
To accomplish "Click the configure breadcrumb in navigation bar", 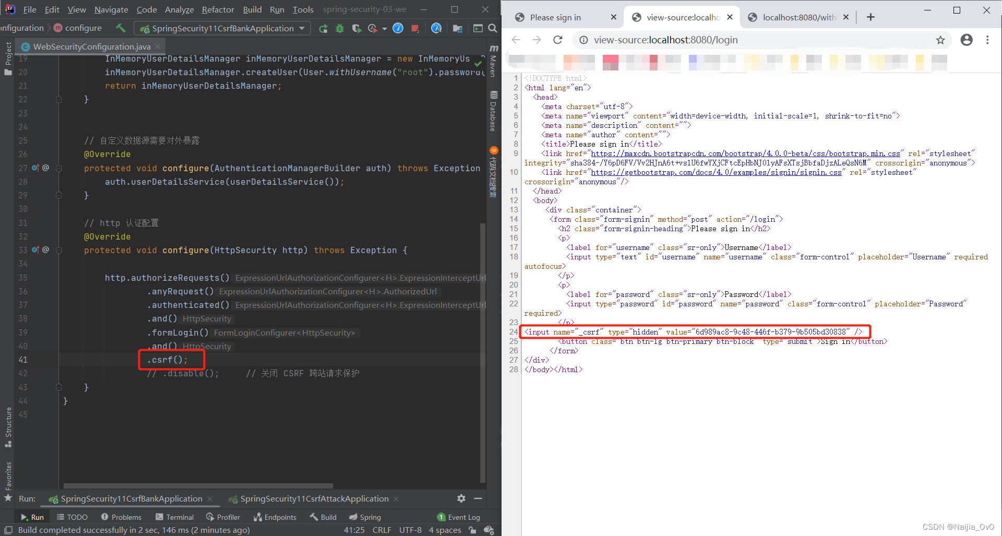I will (x=78, y=28).
